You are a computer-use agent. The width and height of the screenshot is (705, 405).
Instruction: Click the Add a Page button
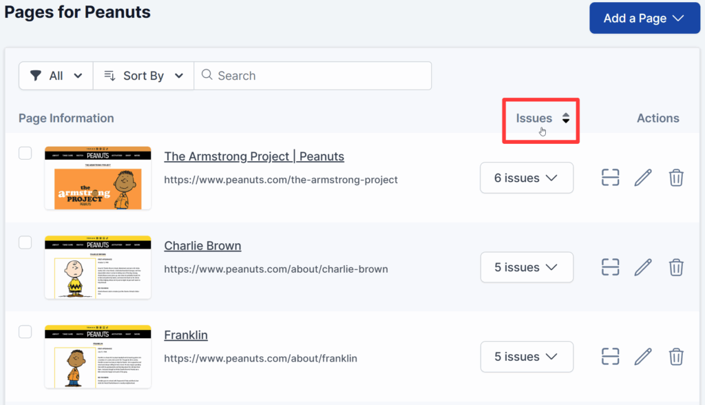pyautogui.click(x=644, y=18)
